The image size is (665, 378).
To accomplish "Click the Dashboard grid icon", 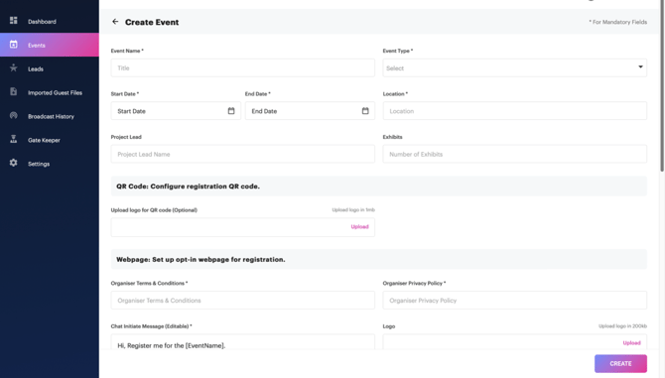I will pos(14,21).
